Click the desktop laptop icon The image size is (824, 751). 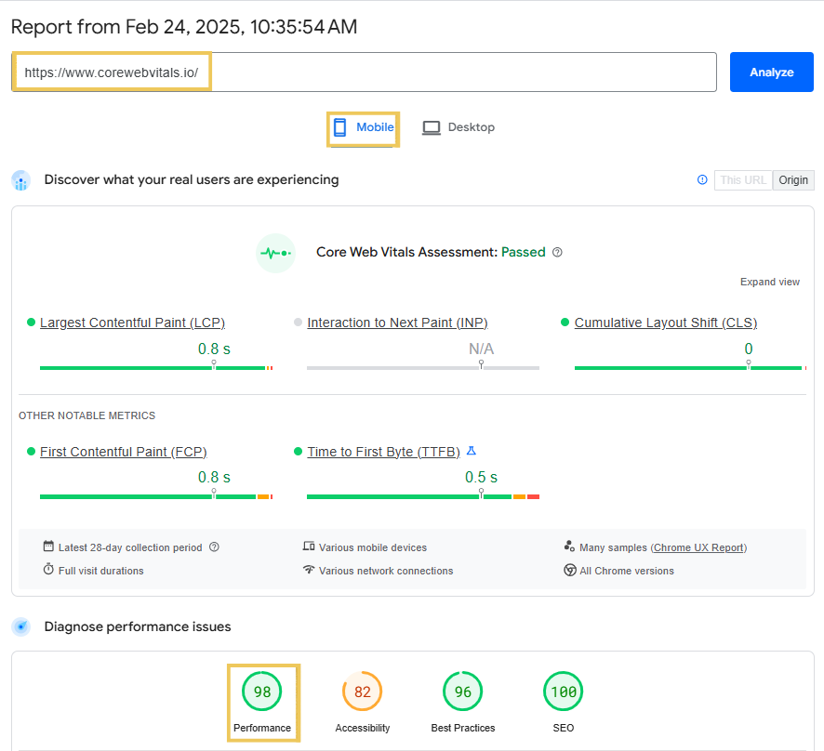coord(432,127)
